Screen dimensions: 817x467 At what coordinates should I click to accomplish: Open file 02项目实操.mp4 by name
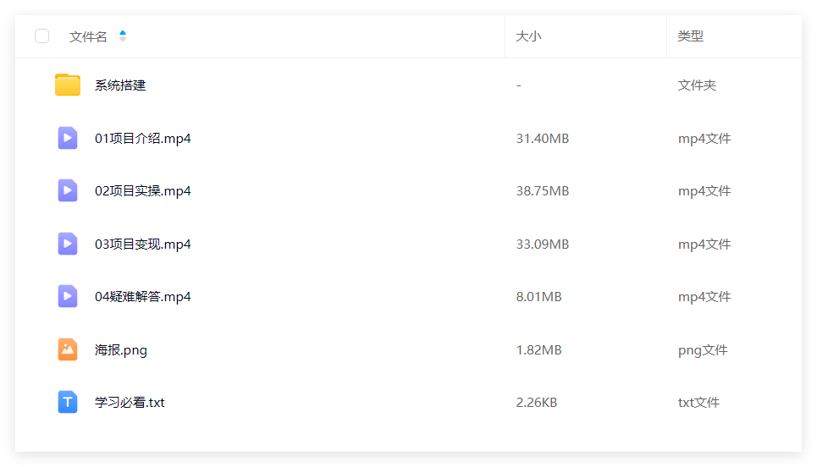pyautogui.click(x=143, y=191)
